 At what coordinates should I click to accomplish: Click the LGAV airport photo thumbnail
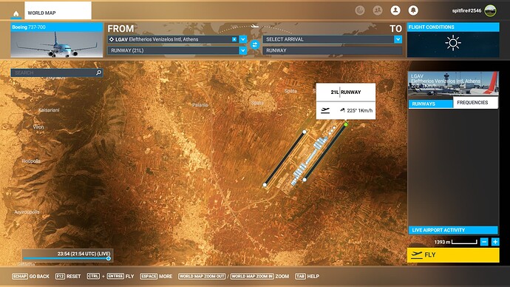pos(453,84)
